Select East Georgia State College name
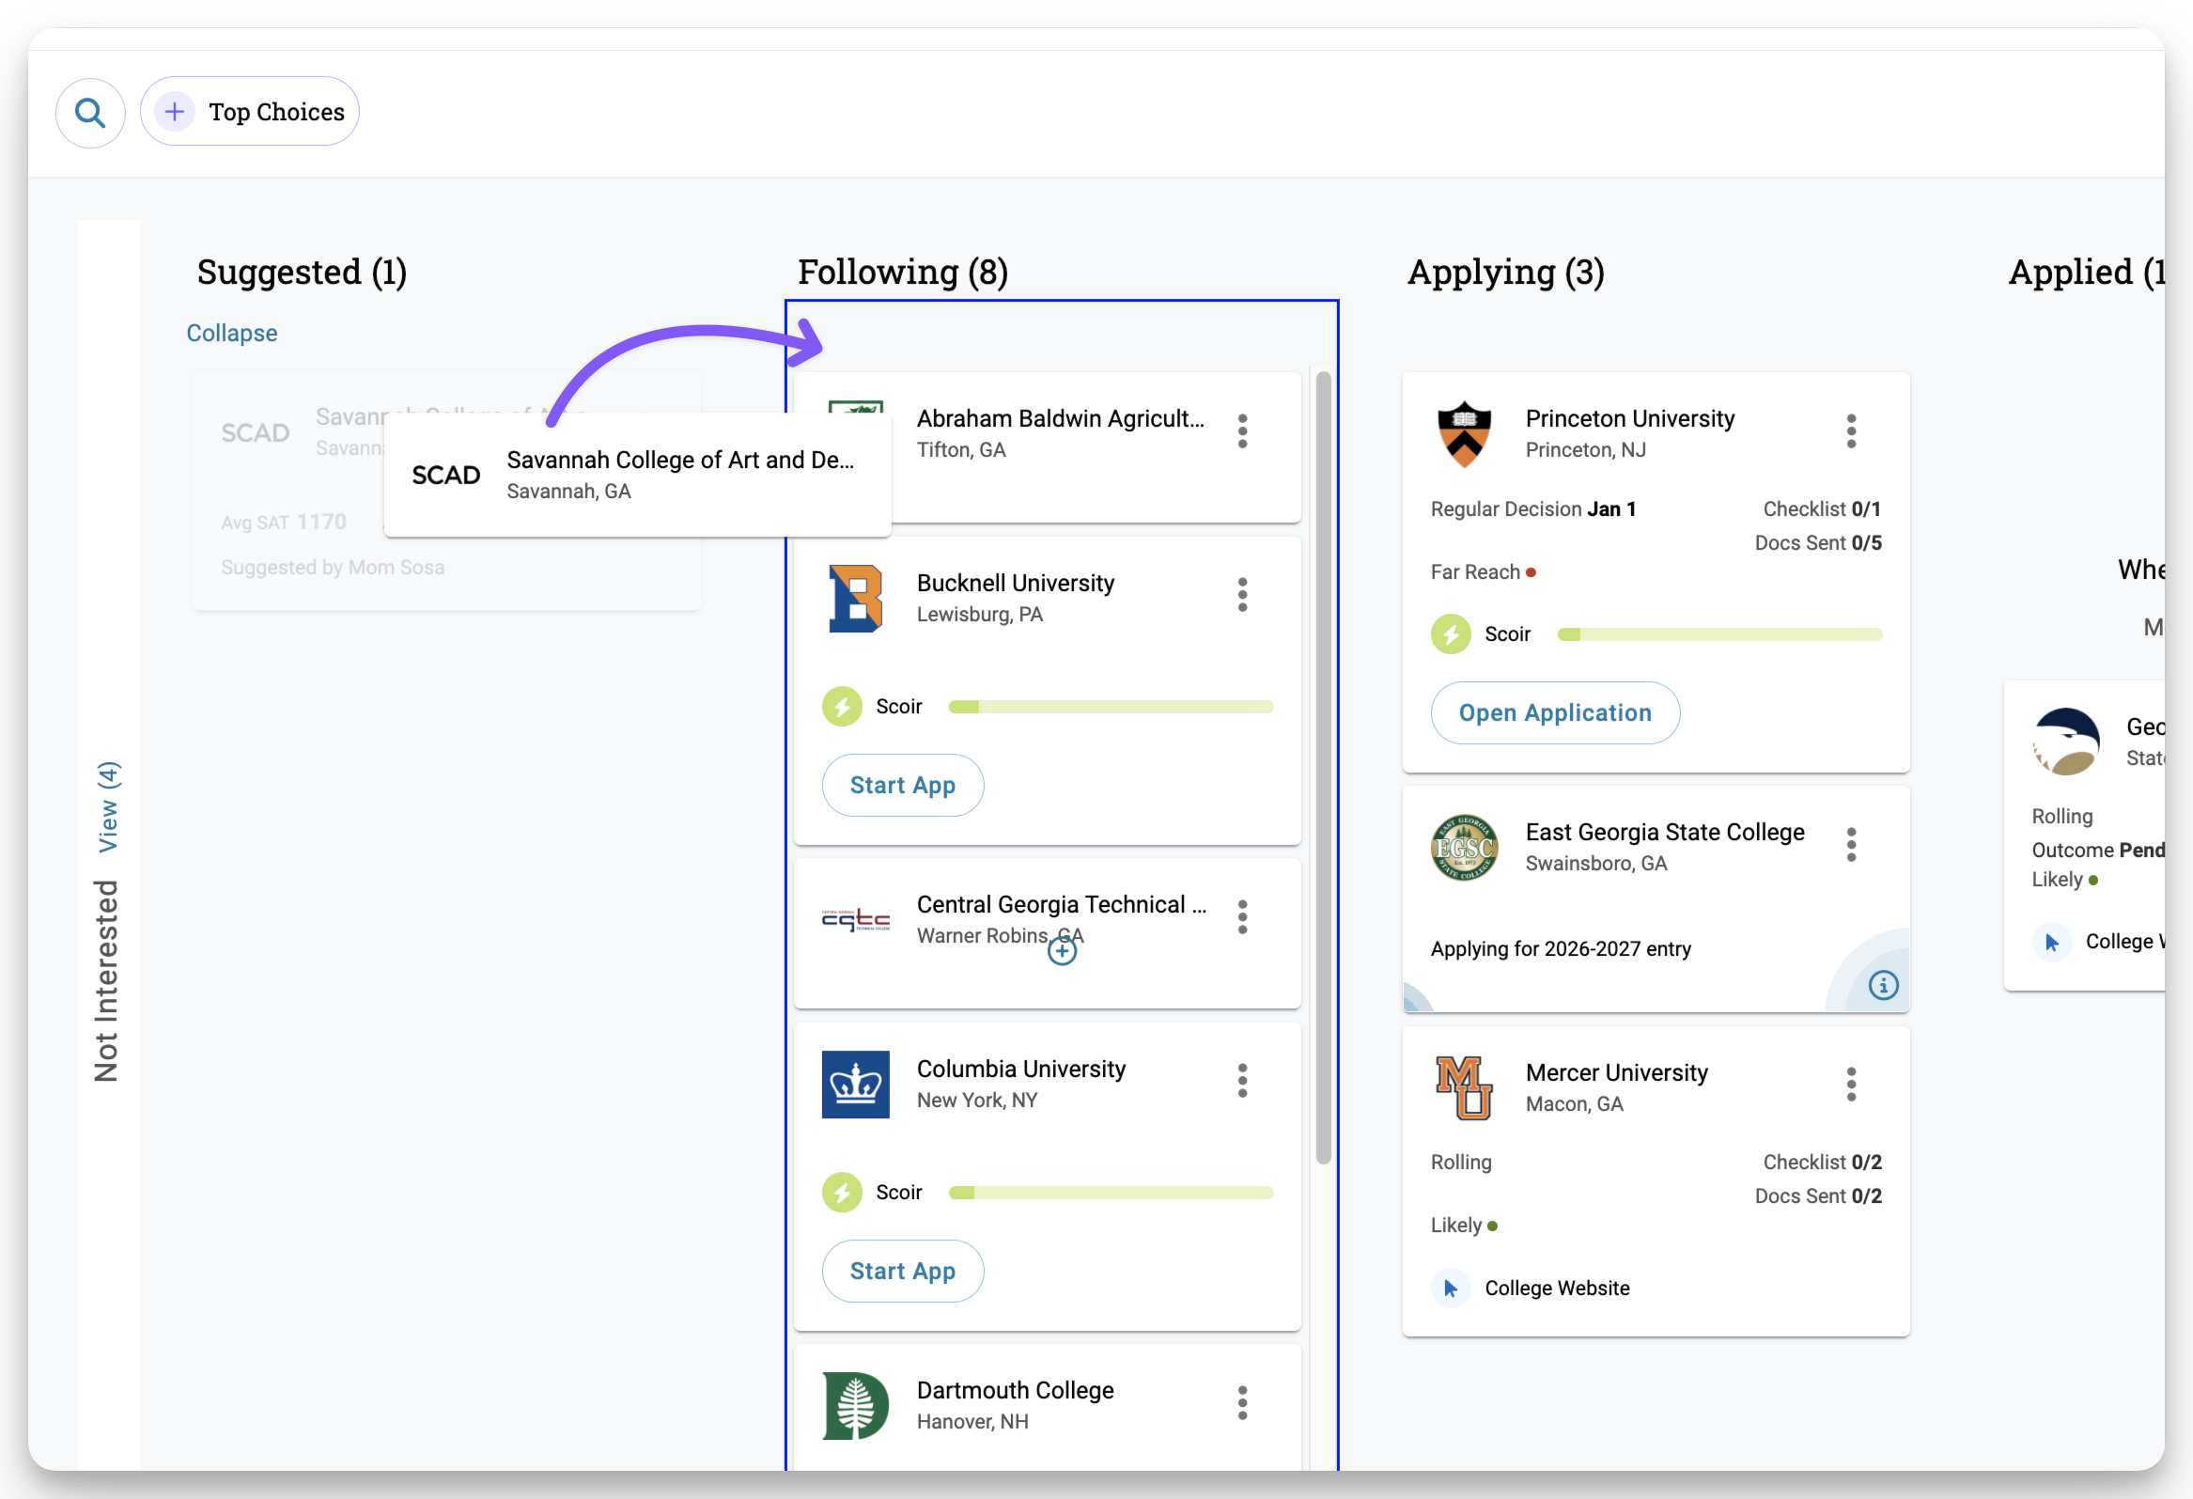The image size is (2193, 1499). (1665, 832)
